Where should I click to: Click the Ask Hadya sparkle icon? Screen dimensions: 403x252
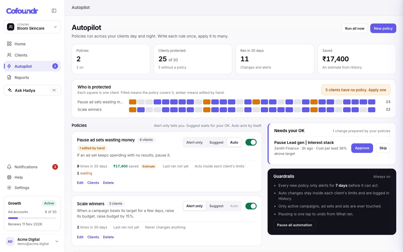[x=10, y=90]
